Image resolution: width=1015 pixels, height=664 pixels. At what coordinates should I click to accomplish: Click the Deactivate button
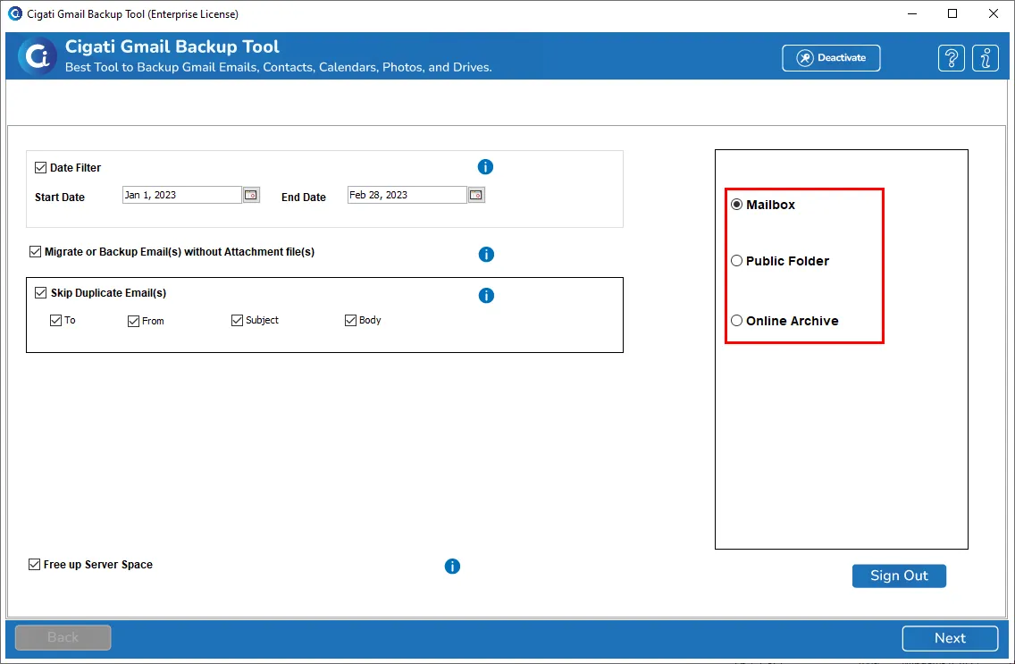click(x=831, y=58)
